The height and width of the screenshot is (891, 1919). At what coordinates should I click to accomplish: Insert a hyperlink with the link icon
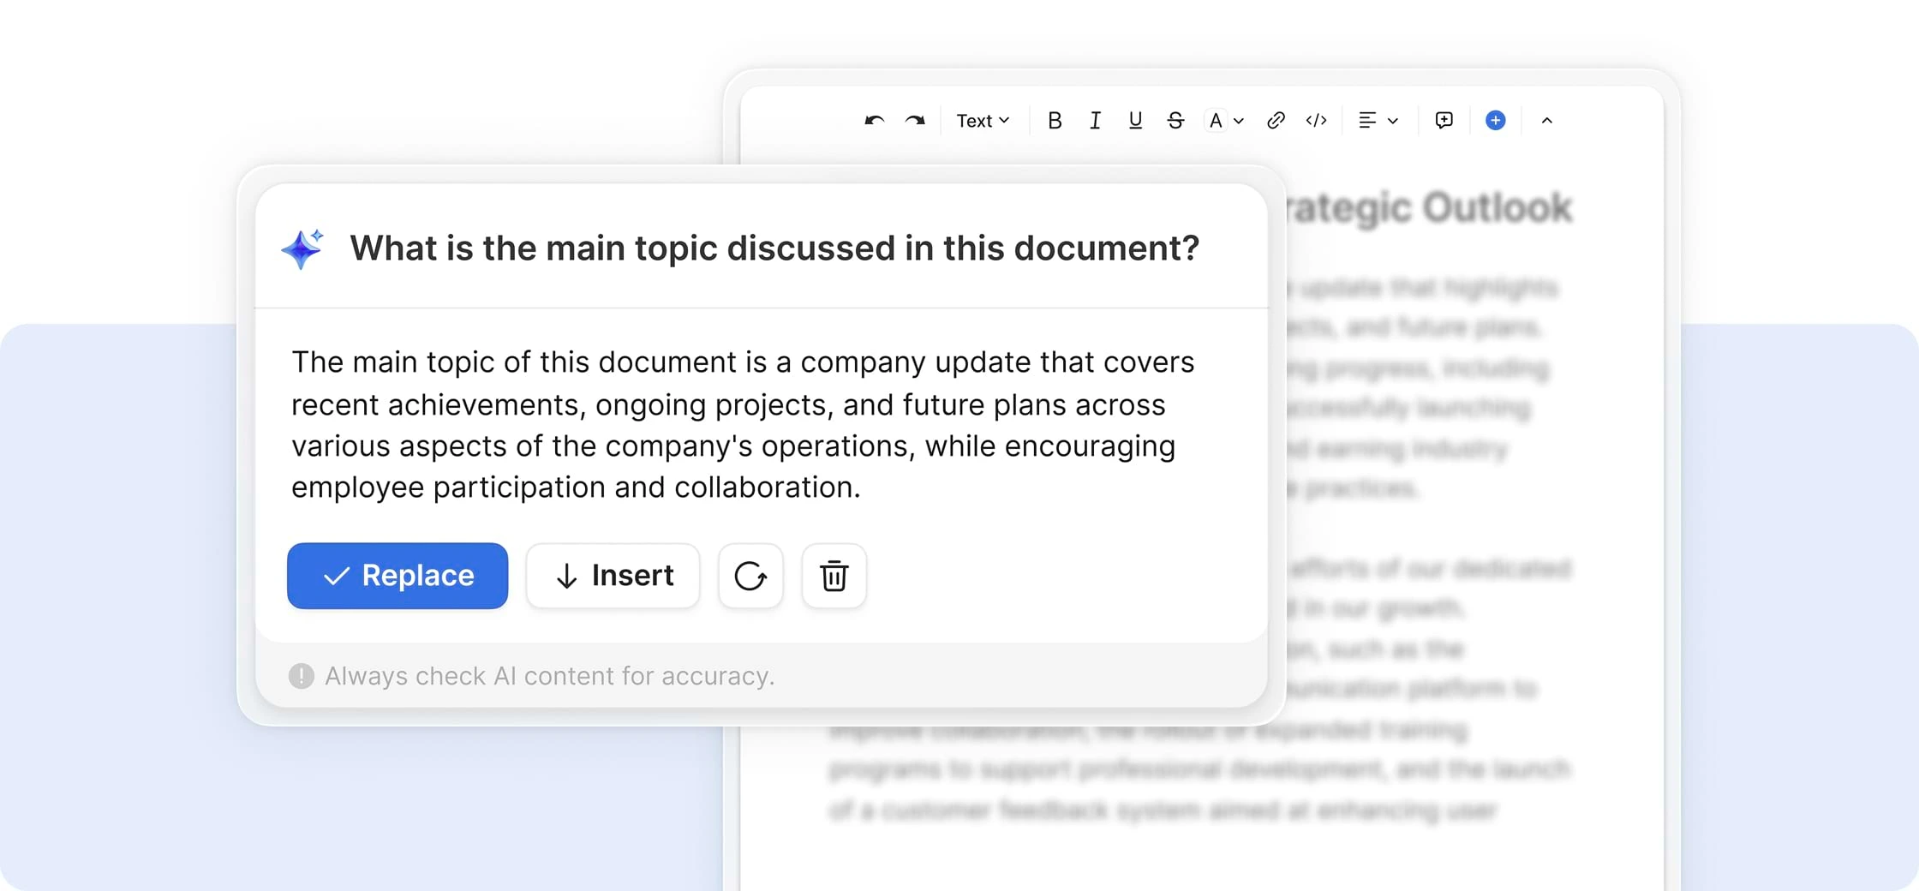tap(1276, 121)
